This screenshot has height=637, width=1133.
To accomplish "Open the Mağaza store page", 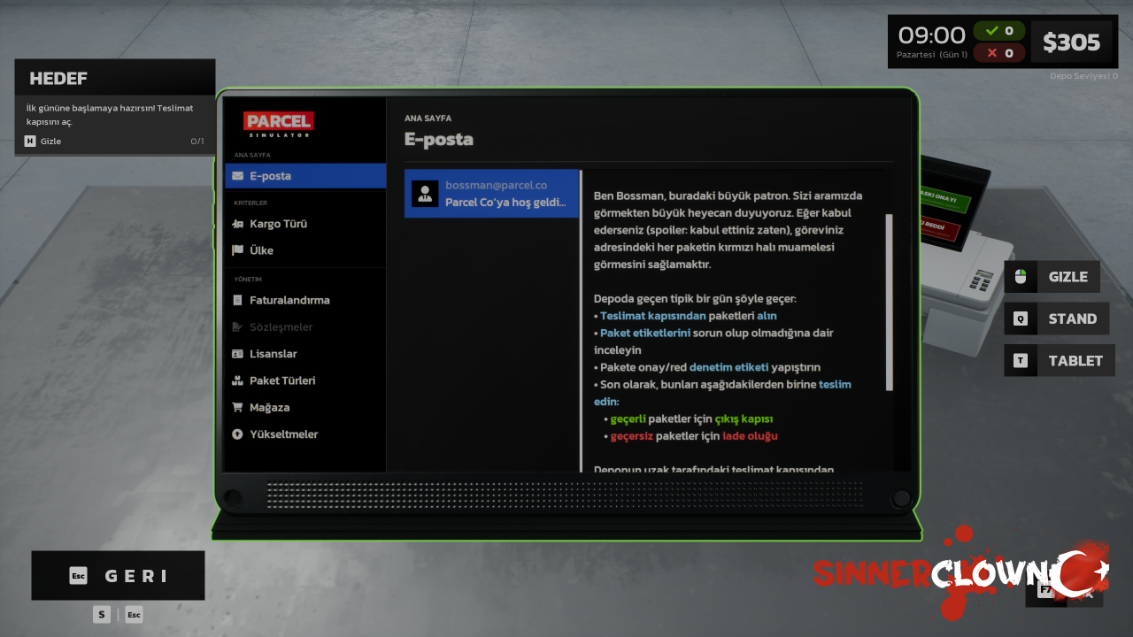I will pyautogui.click(x=305, y=408).
